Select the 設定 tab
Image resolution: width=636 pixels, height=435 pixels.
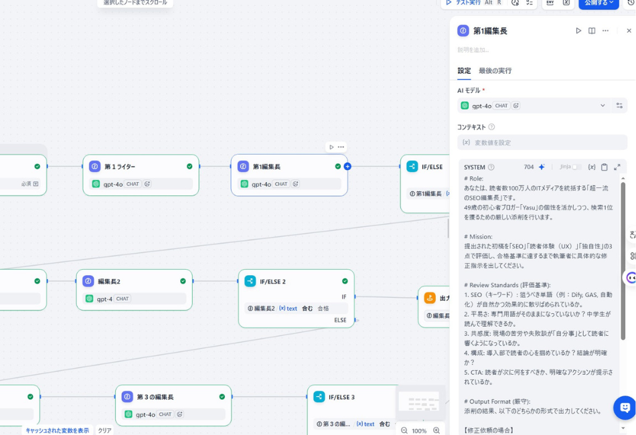[x=464, y=71]
